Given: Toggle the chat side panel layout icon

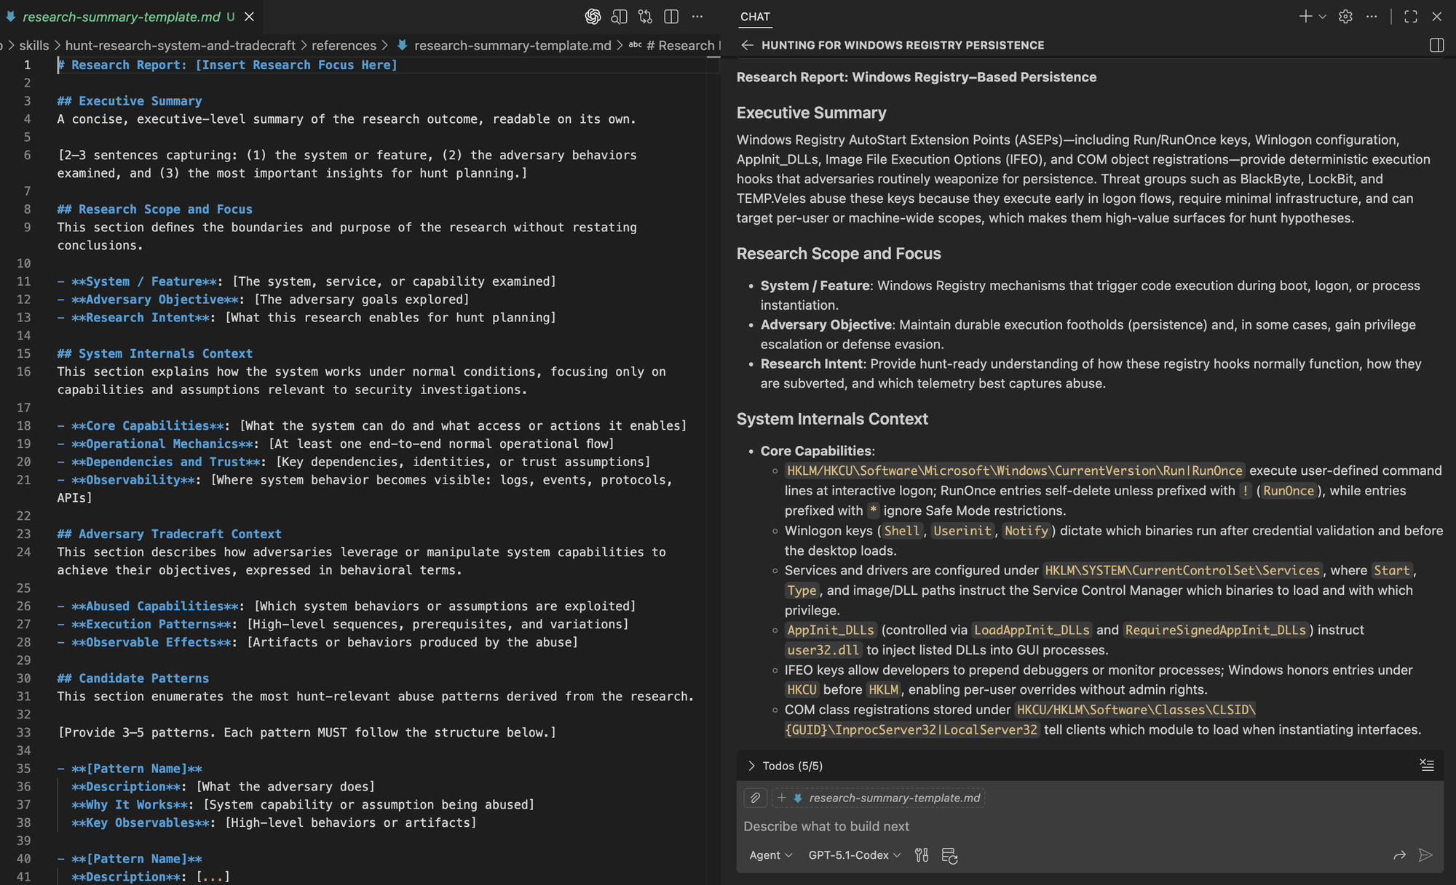Looking at the screenshot, I should click(1436, 45).
